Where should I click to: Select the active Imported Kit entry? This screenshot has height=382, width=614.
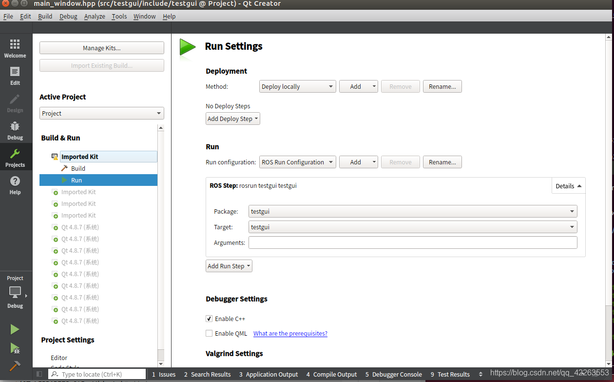pos(108,157)
